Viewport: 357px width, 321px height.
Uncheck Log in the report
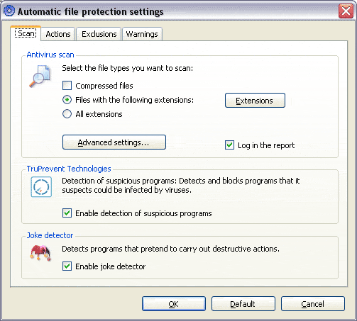(x=229, y=145)
